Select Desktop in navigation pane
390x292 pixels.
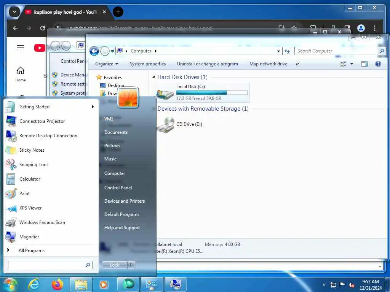tap(116, 86)
